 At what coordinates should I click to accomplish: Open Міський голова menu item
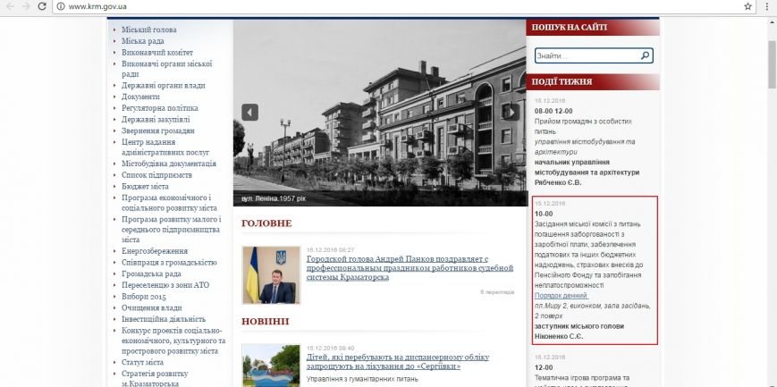tap(148, 29)
